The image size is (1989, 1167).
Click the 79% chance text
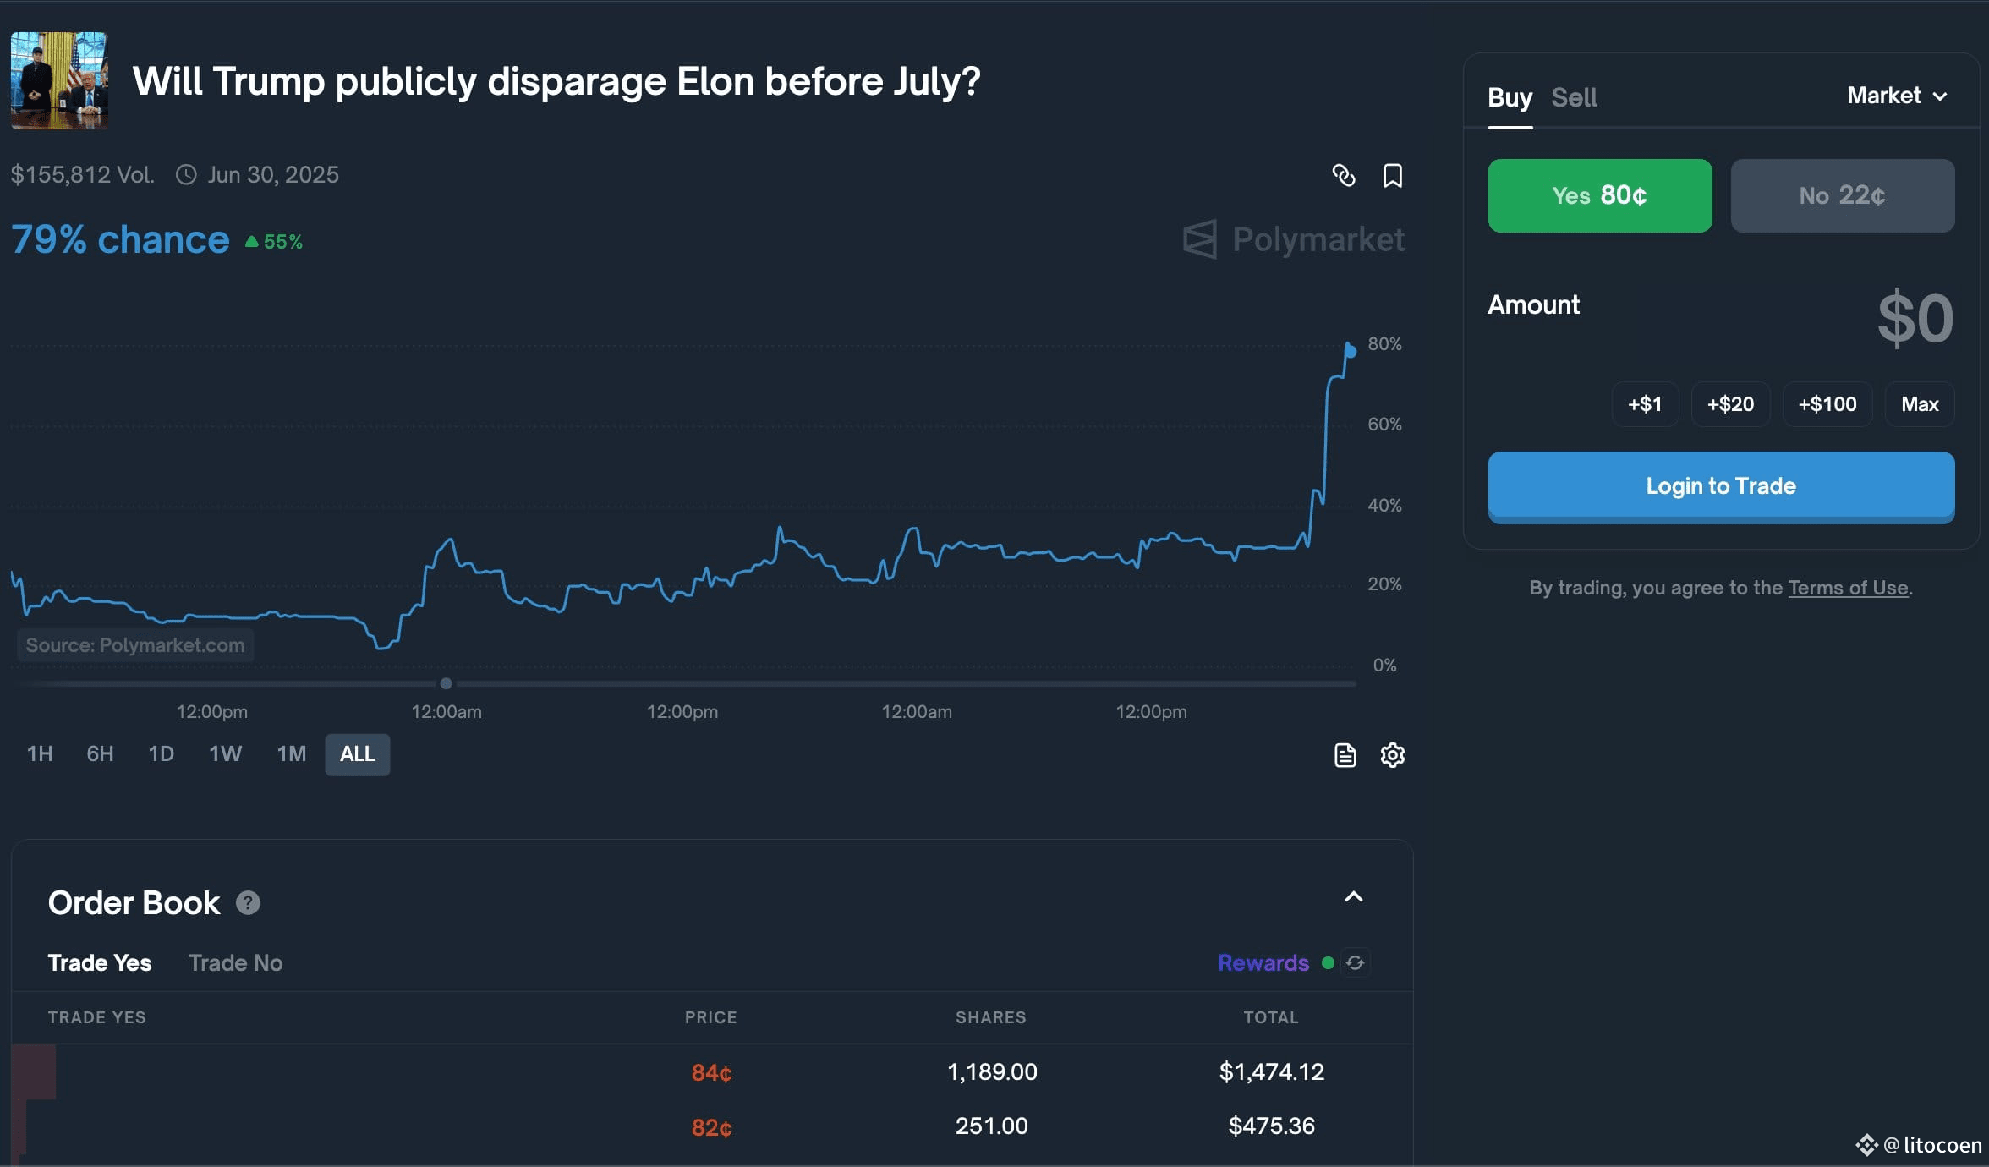click(x=120, y=239)
